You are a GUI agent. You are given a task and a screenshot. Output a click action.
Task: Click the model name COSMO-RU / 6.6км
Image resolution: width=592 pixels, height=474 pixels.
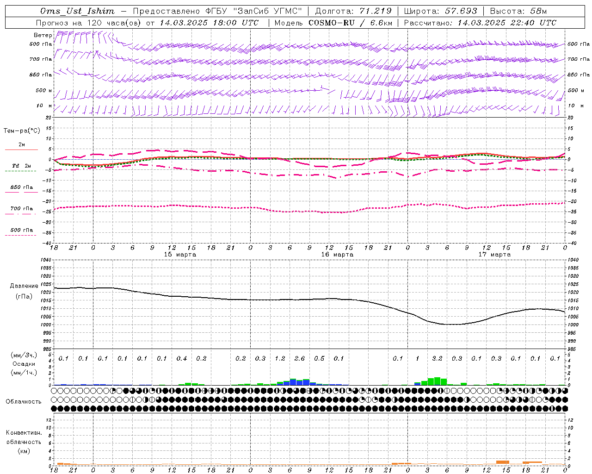click(x=351, y=23)
